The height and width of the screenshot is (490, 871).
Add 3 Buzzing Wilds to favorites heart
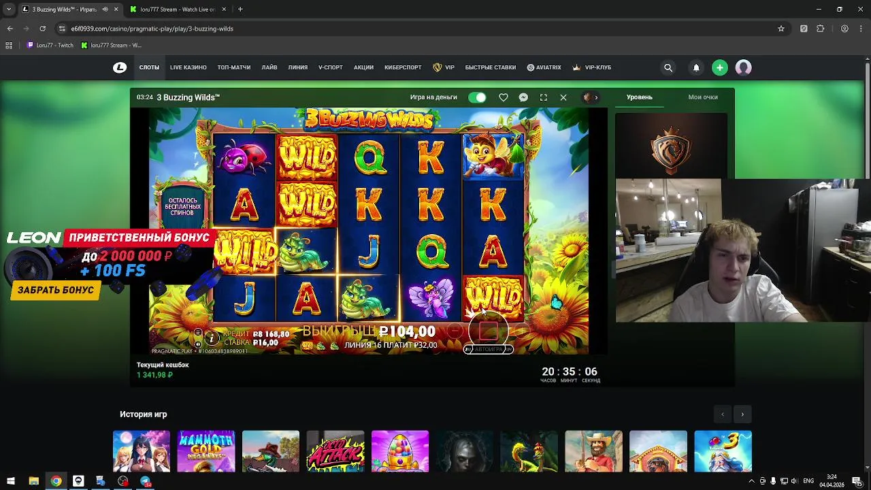tap(504, 97)
